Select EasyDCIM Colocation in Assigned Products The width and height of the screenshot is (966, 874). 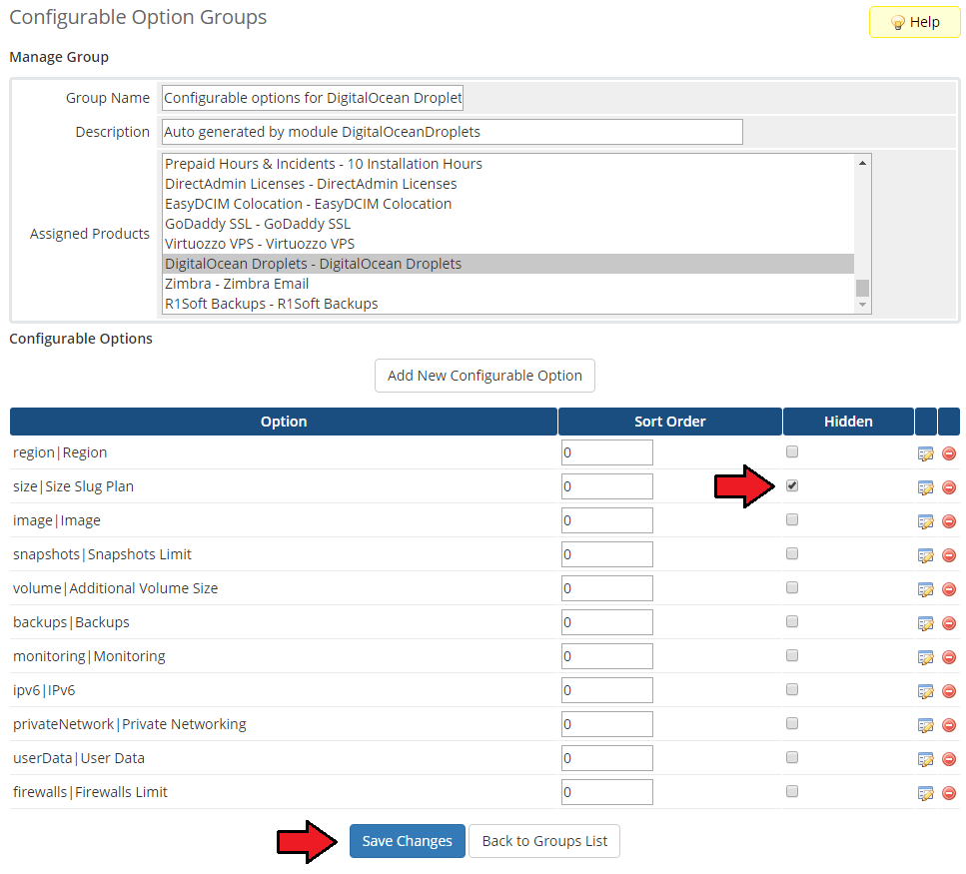pyautogui.click(x=508, y=204)
